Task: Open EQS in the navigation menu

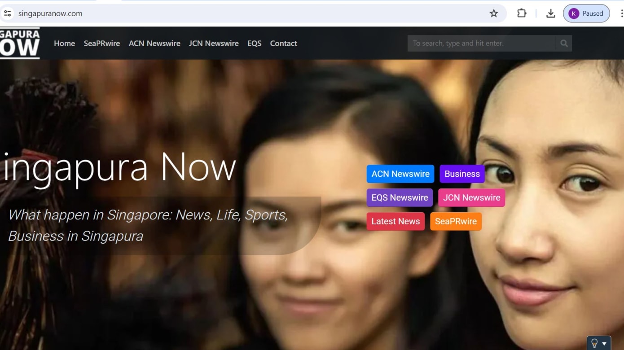Action: pos(254,44)
